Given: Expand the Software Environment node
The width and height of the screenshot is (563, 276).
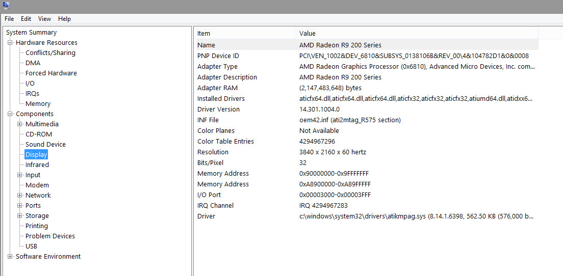Looking at the screenshot, I should [x=10, y=257].
